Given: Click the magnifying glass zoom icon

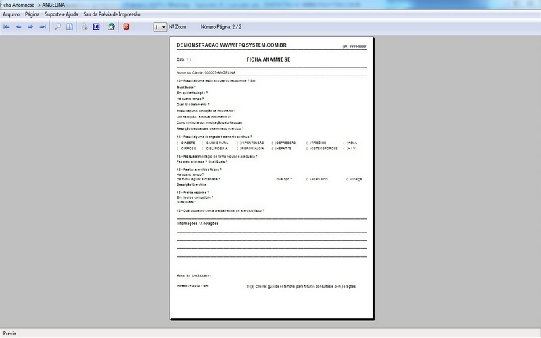Looking at the screenshot, I should click(x=58, y=27).
